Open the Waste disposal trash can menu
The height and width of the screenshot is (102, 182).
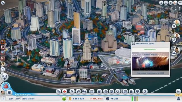[x=99, y=91]
